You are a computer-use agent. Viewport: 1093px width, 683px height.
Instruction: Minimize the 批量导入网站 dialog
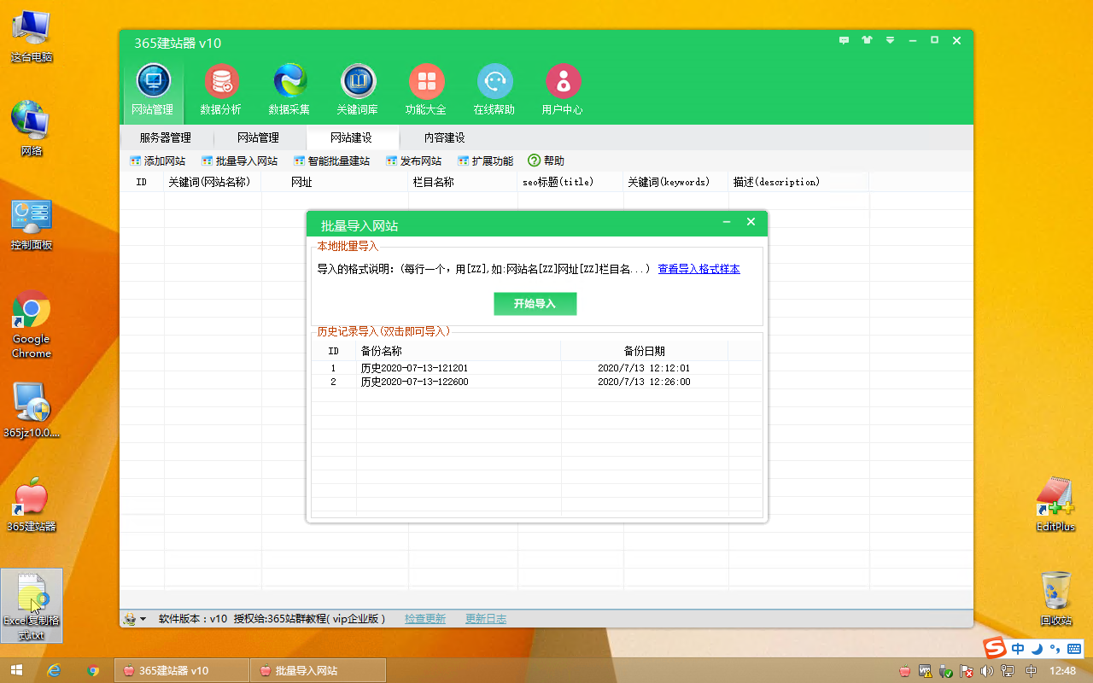tap(727, 222)
